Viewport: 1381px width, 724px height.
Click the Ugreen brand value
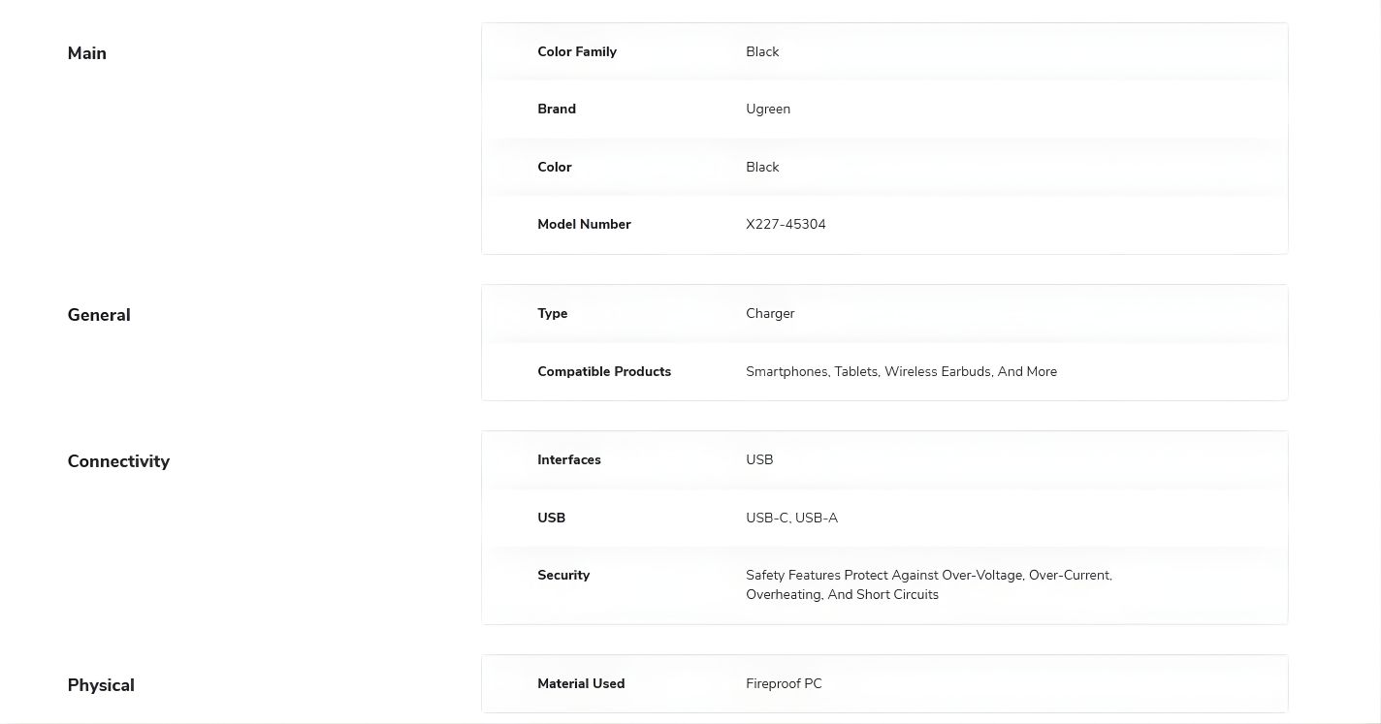(768, 109)
